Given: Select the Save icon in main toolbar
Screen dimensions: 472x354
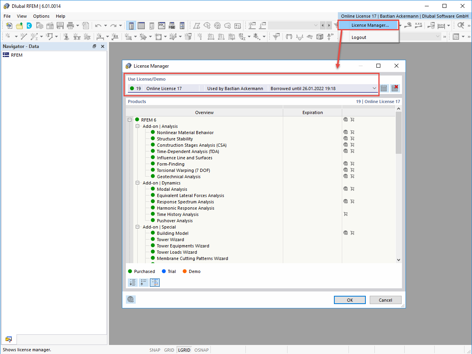Looking at the screenshot, I should (59, 25).
